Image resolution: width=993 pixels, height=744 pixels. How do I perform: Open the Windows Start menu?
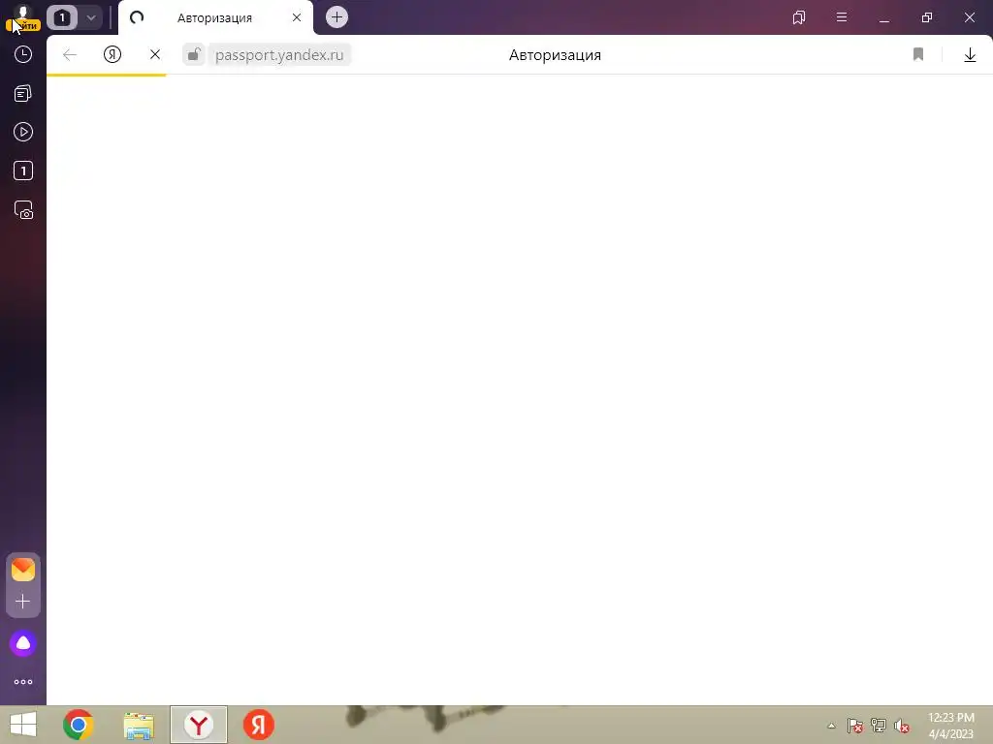(x=23, y=725)
